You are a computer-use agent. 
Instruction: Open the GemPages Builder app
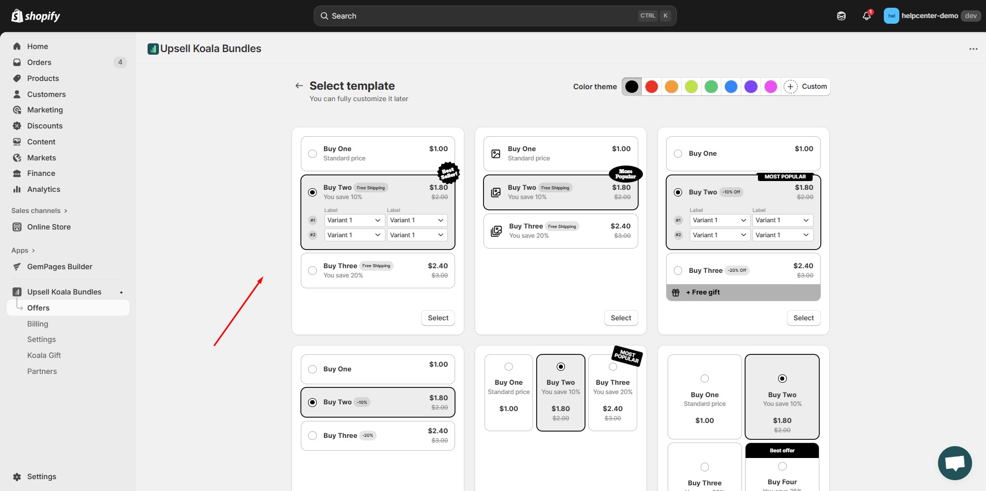coord(59,267)
